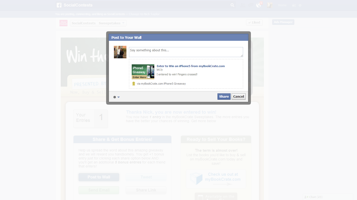Click the Share button in dialog

point(224,96)
